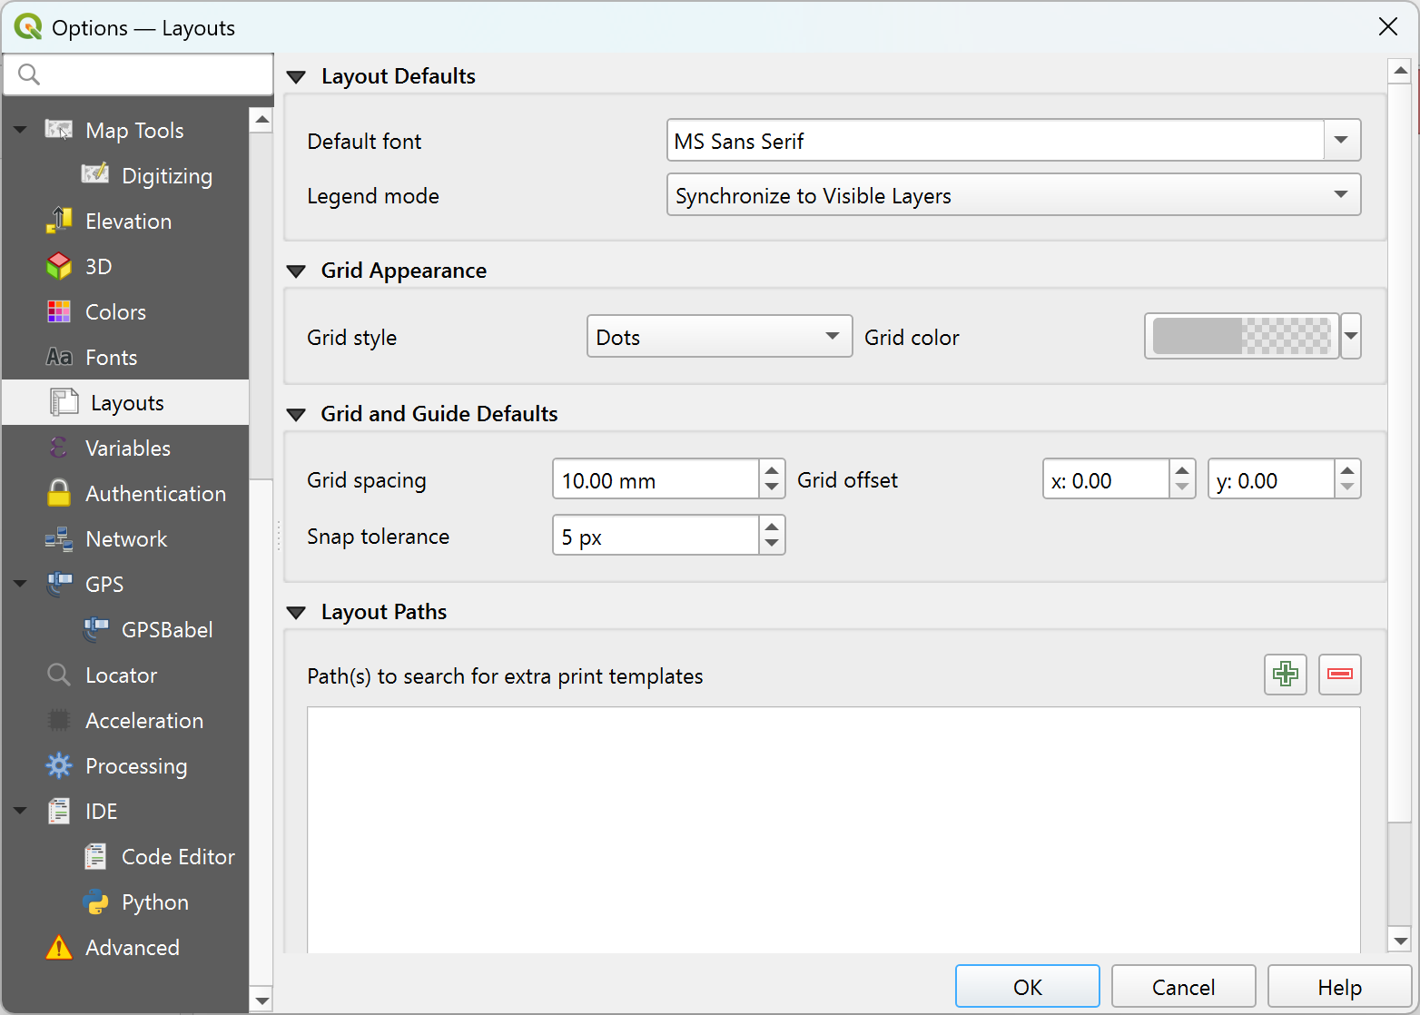Collapse the Layout Paths section
1420x1015 pixels.
pos(296,613)
